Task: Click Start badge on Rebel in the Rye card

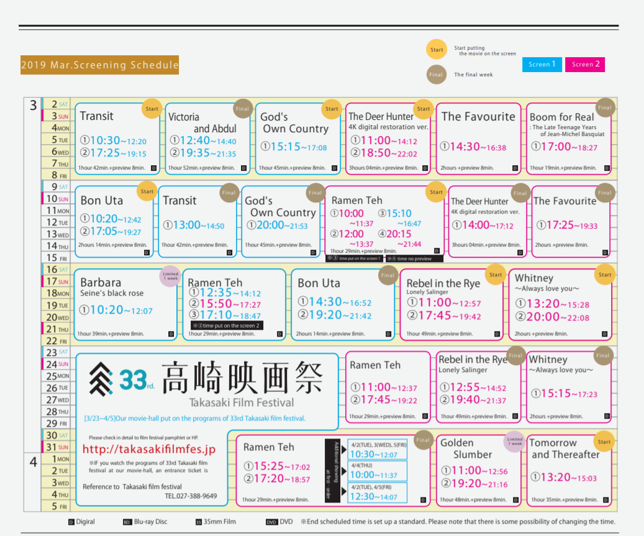Action: 496,275
